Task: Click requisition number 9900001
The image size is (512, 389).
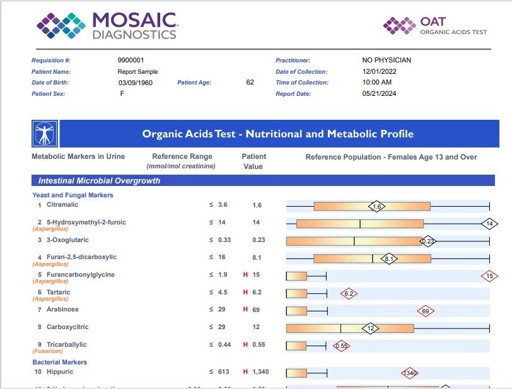Action: (x=131, y=60)
